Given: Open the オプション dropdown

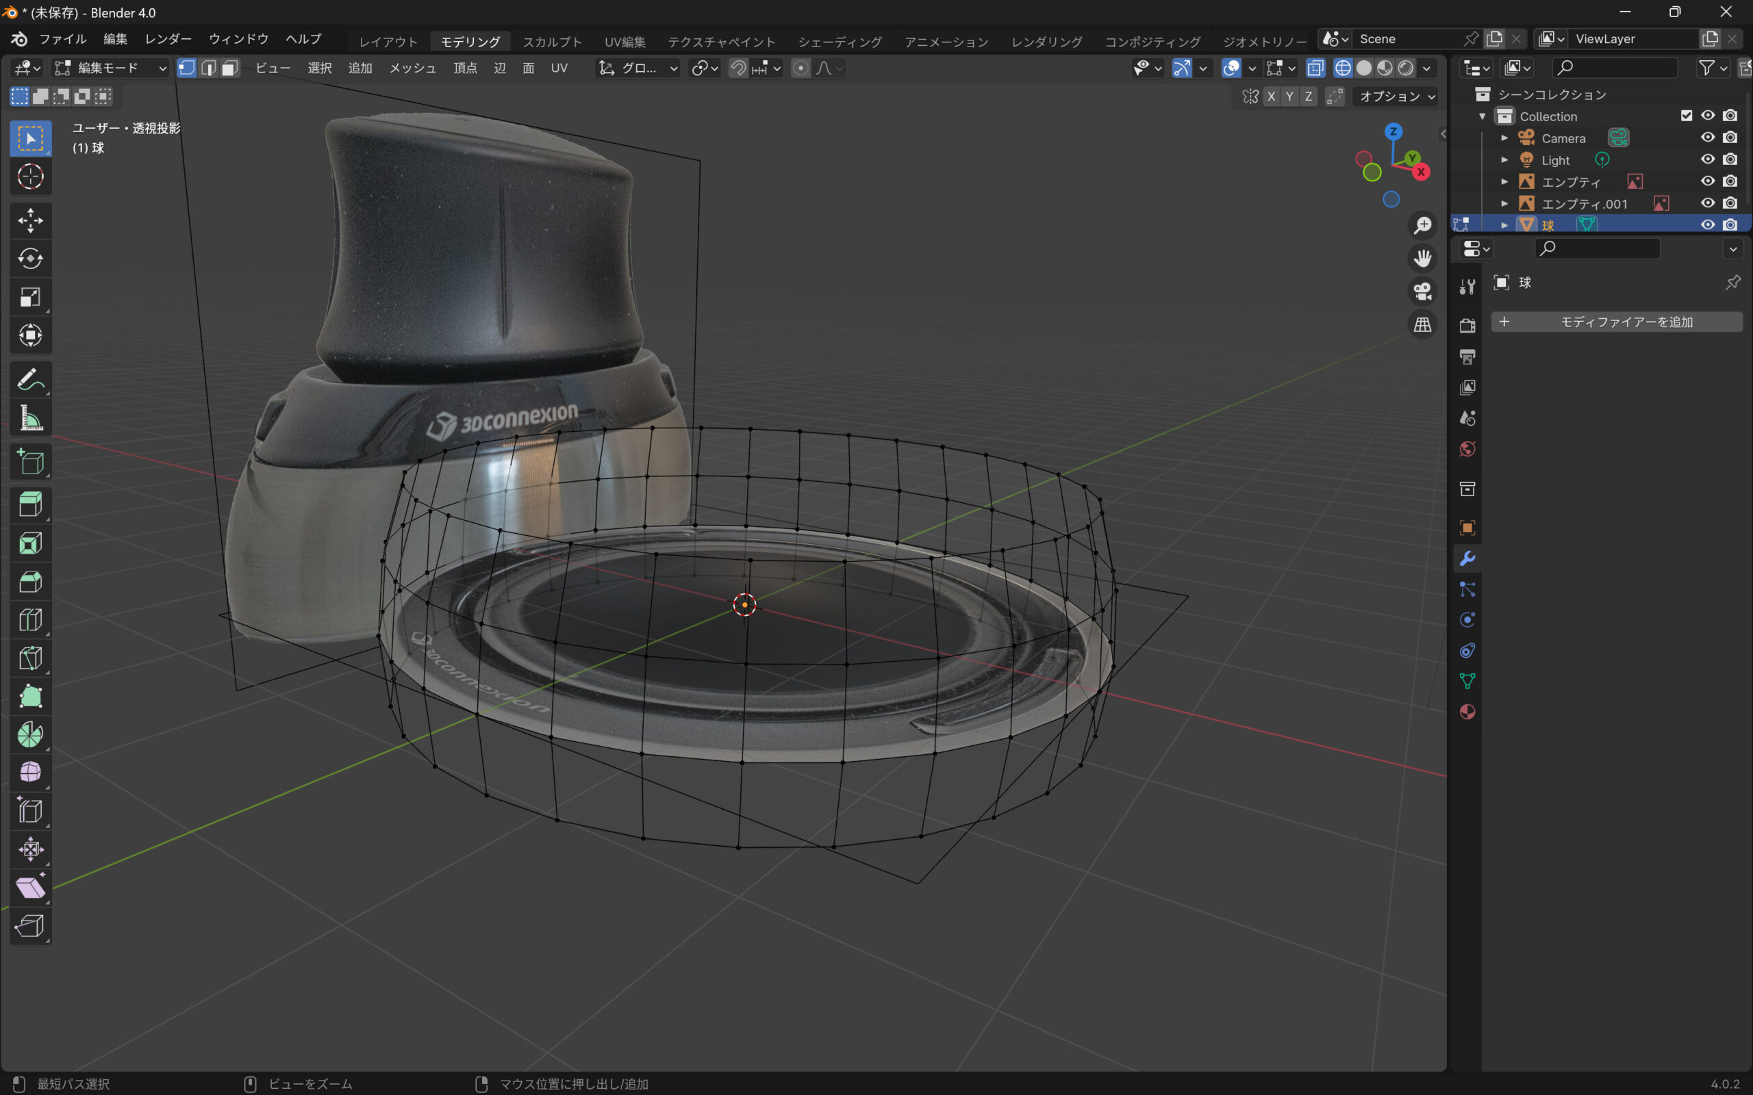Looking at the screenshot, I should [1396, 96].
